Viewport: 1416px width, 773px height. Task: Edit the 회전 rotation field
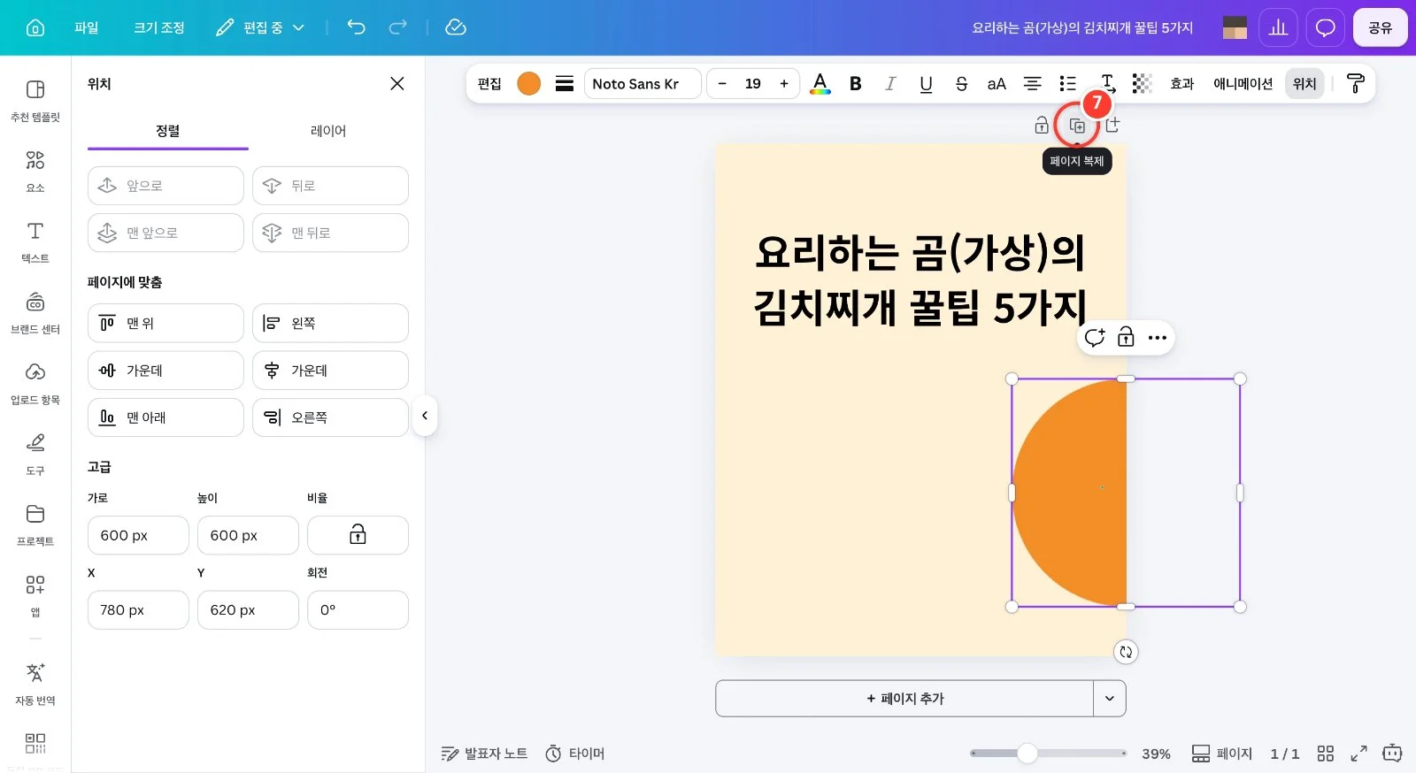pyautogui.click(x=358, y=609)
